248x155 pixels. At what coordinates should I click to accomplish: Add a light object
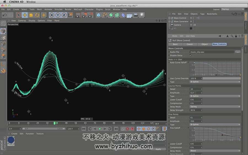tap(142, 15)
